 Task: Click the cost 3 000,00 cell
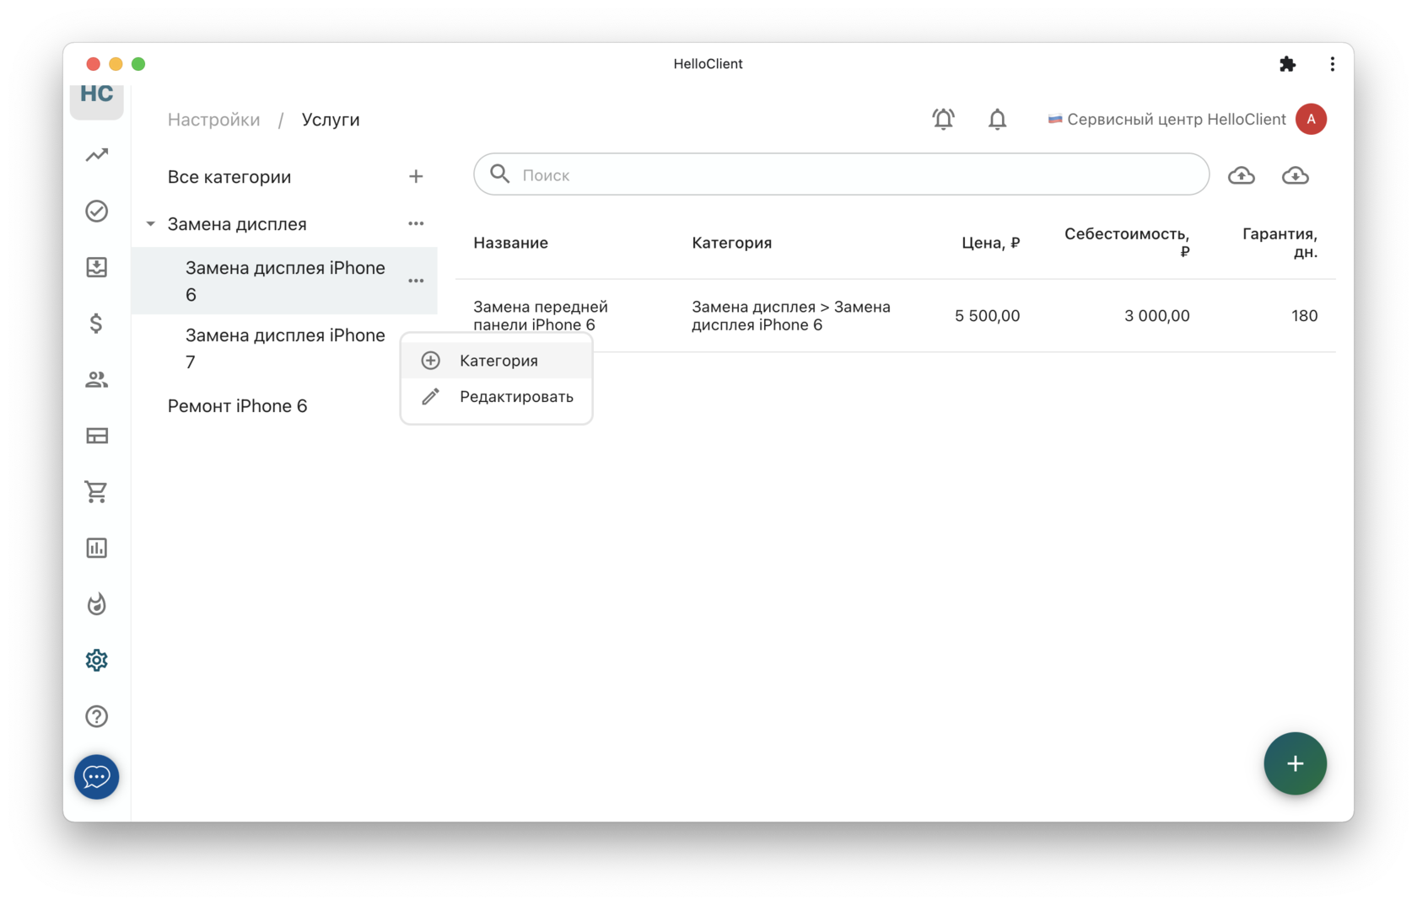(x=1157, y=316)
